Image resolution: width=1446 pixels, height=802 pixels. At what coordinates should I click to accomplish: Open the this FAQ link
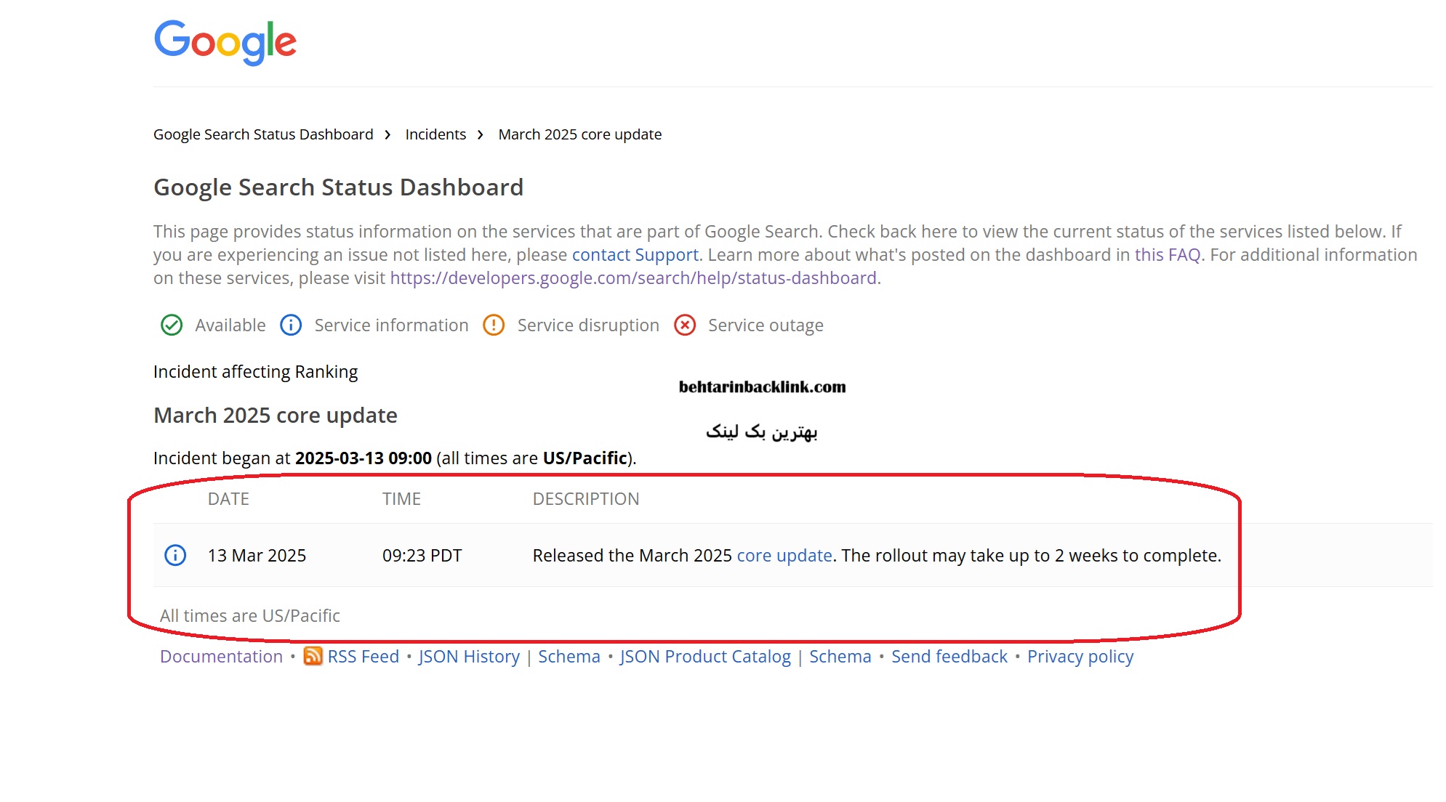1167,255
